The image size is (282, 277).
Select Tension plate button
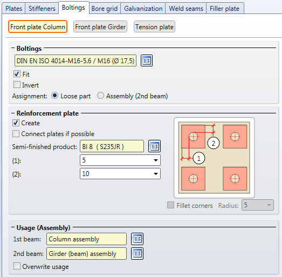point(154,26)
